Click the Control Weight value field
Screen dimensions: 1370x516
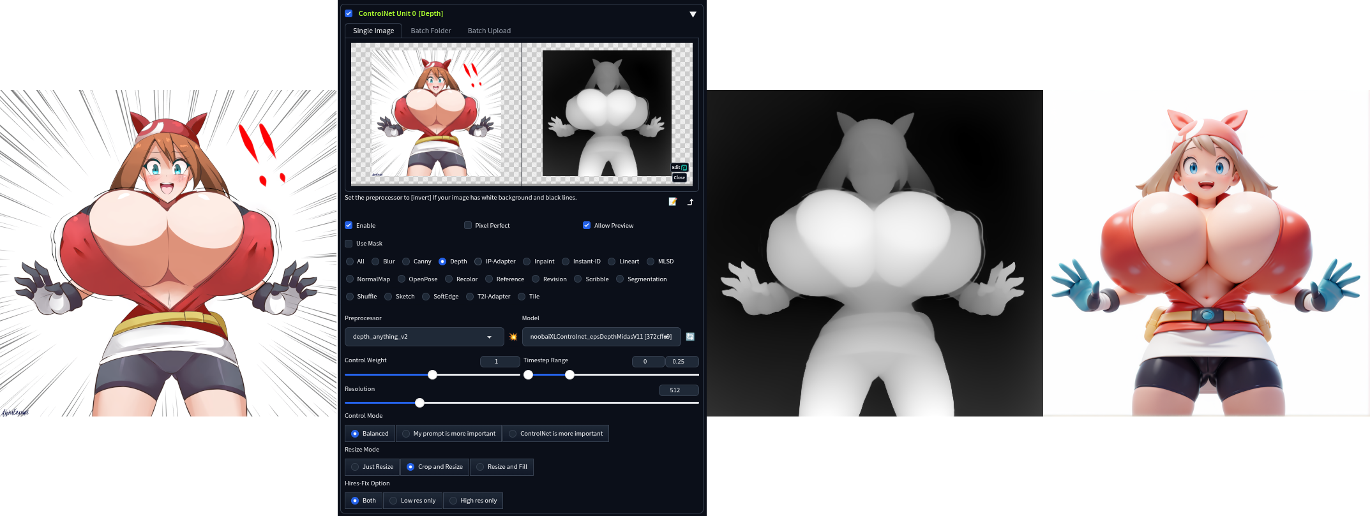[x=500, y=362]
